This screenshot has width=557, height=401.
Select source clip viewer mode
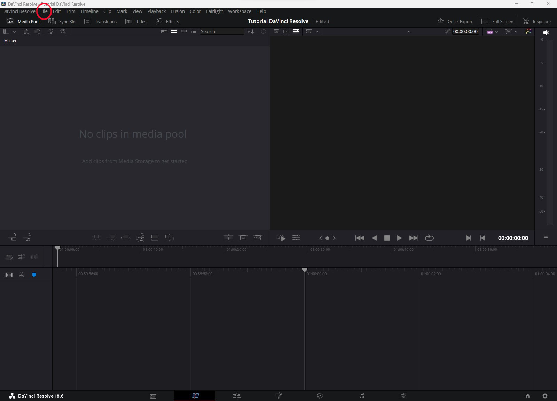(x=276, y=31)
